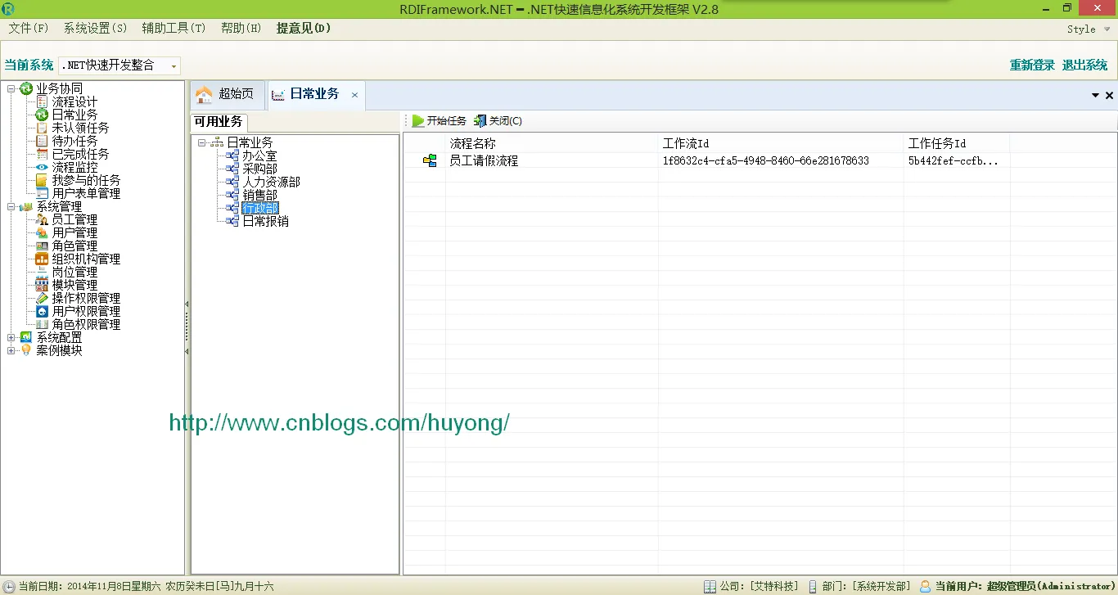Collapse the 业务协同 tree node
1118x595 pixels.
[11, 88]
